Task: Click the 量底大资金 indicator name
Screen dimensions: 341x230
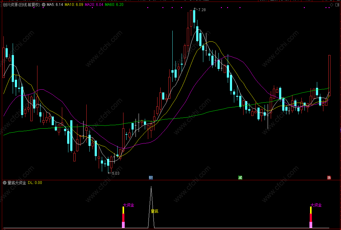Action: click(x=17, y=183)
